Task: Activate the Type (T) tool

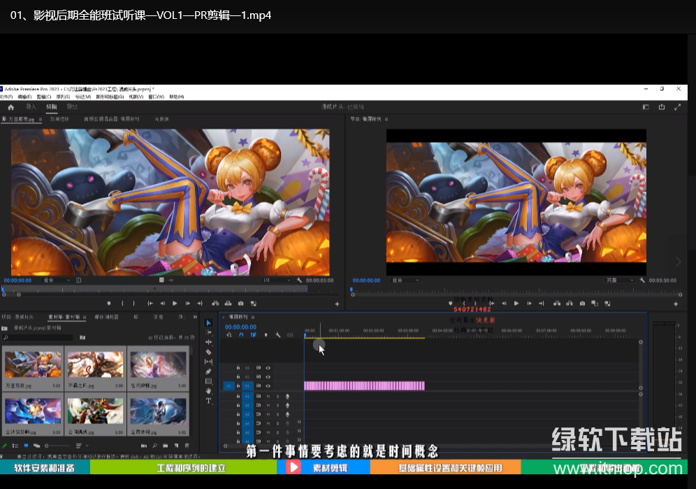Action: [208, 401]
